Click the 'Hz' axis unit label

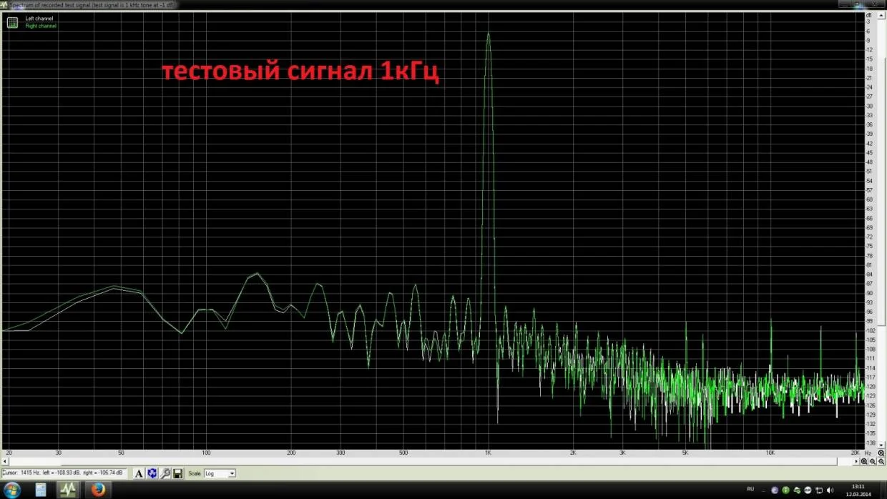[868, 453]
